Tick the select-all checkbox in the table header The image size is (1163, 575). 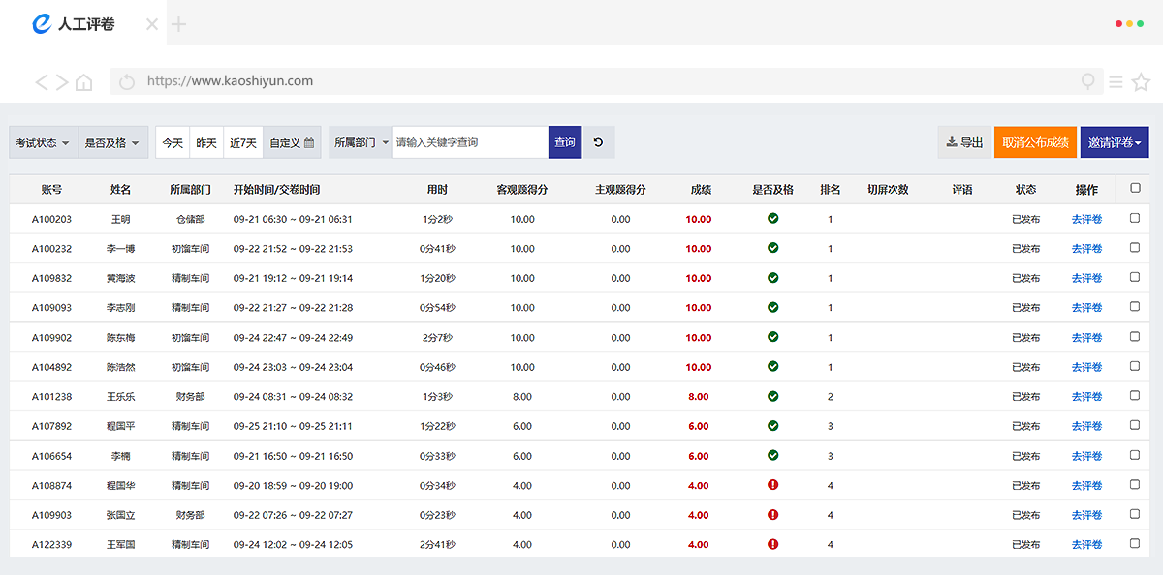point(1135,189)
